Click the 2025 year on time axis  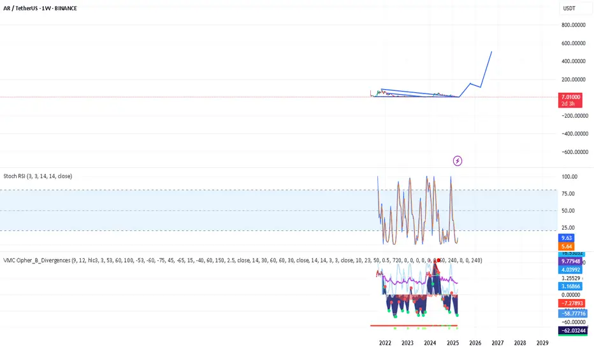click(453, 343)
